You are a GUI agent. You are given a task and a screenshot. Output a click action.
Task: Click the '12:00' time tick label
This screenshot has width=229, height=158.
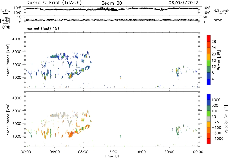(x=112, y=152)
